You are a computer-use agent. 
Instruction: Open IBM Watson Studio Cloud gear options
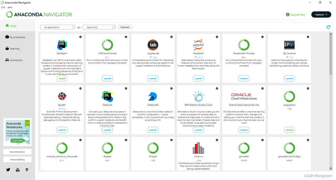click(x=217, y=88)
